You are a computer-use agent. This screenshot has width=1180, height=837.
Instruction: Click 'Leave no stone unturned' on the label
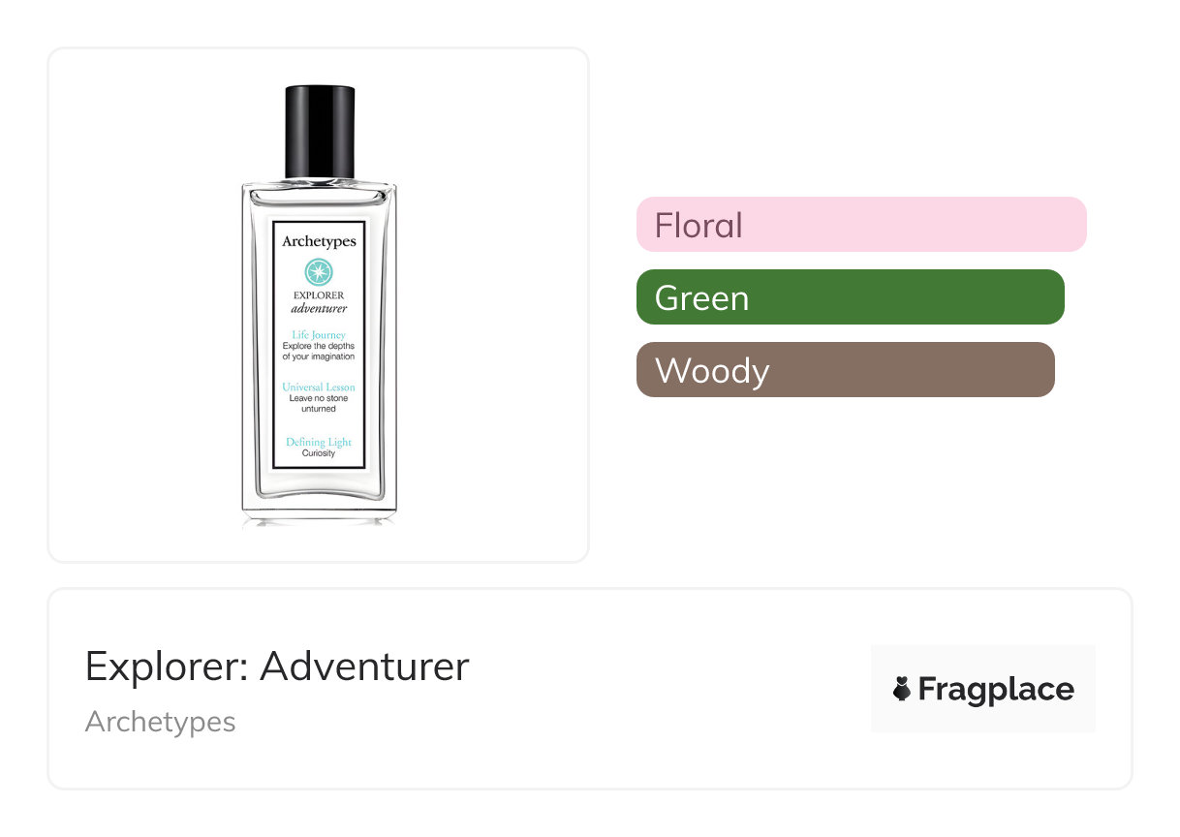(x=319, y=403)
